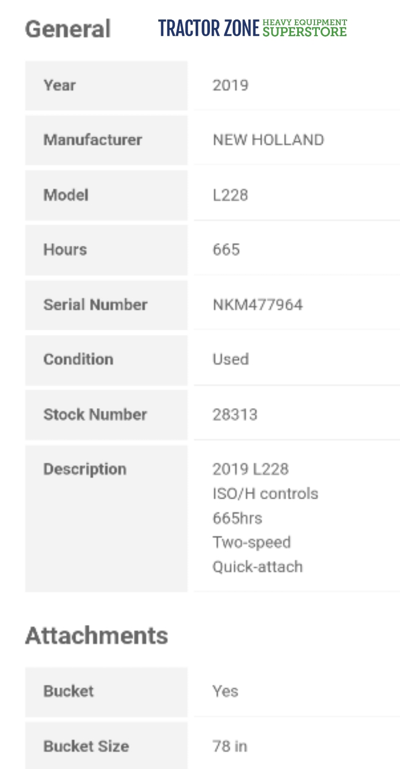Click the Model value L228
The image size is (400, 769).
230,195
